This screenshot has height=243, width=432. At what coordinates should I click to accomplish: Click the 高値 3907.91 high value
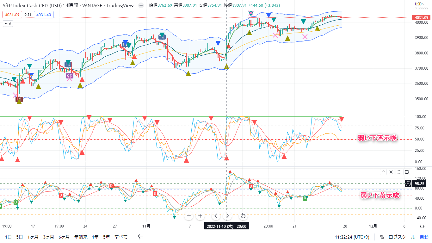(185, 5)
